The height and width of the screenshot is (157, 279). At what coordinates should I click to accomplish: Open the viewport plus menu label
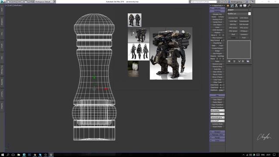[6, 6]
